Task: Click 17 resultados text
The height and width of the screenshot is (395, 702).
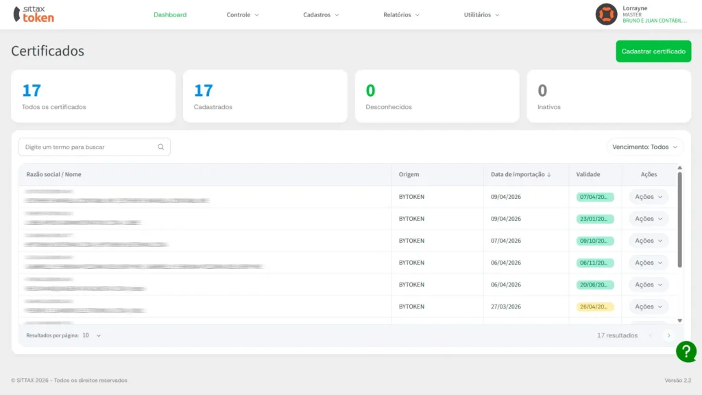Action: click(617, 335)
